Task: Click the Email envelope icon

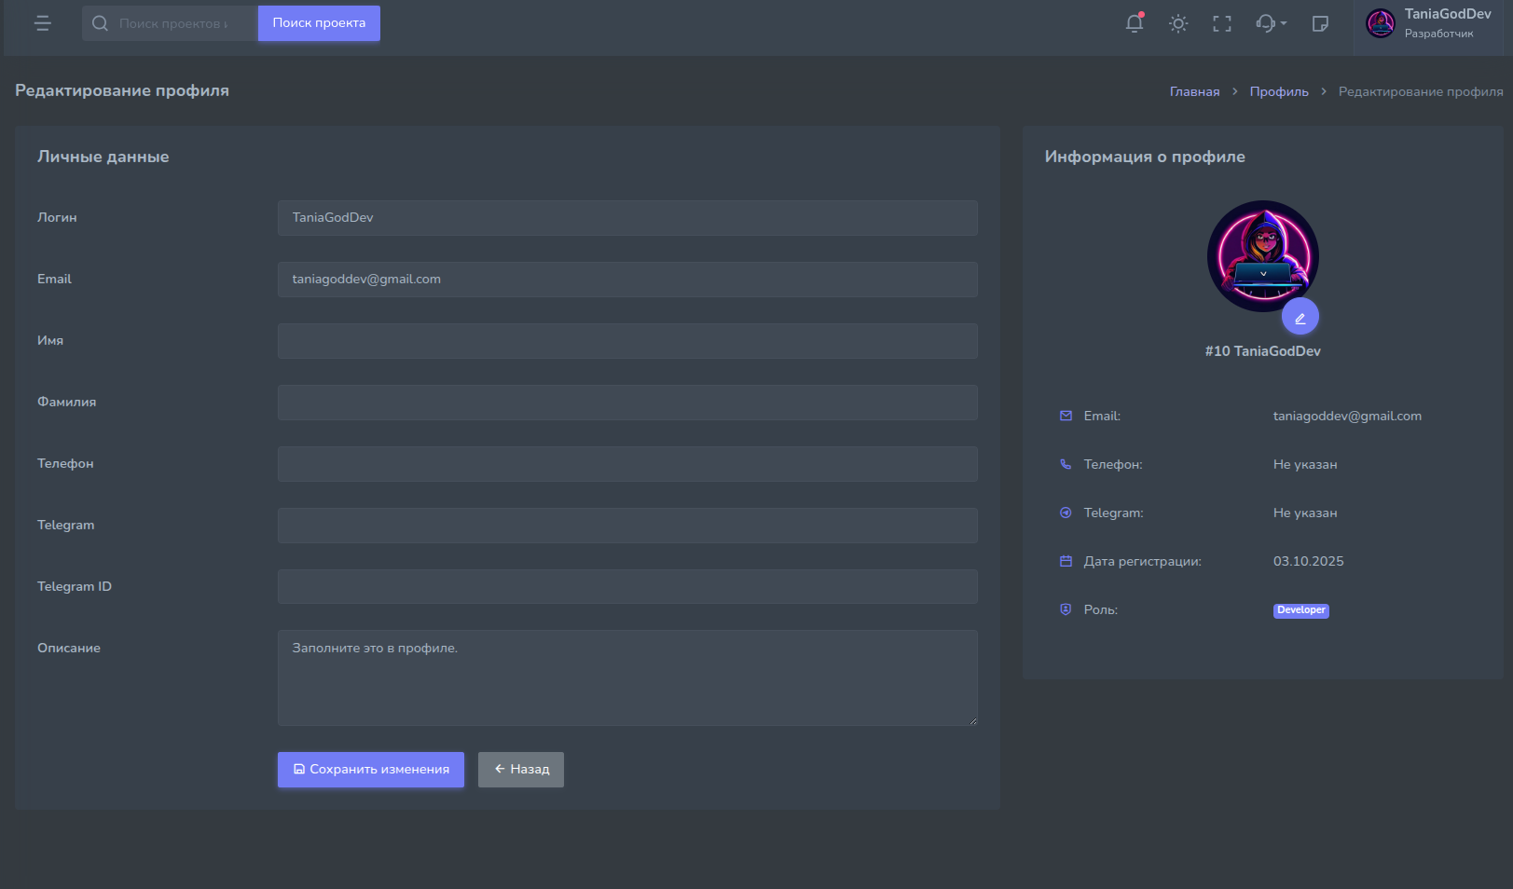Action: [1066, 416]
